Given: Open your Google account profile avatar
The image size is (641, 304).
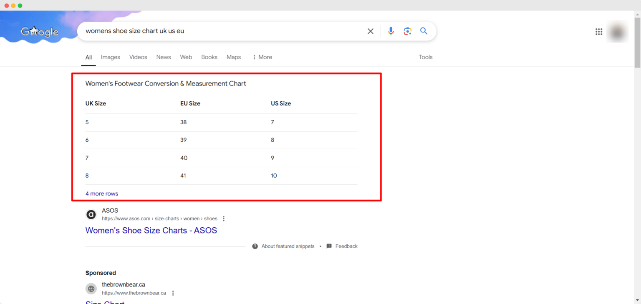Looking at the screenshot, I should pyautogui.click(x=617, y=31).
